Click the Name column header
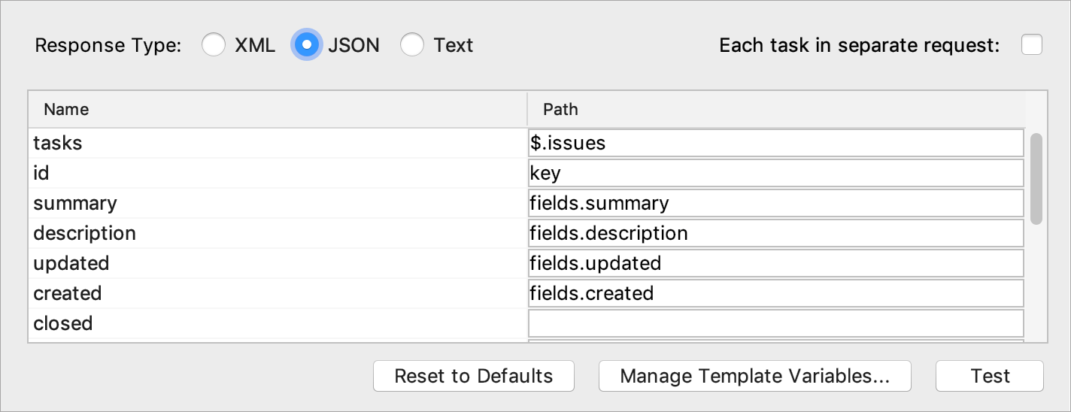The image size is (1071, 412). click(x=278, y=110)
